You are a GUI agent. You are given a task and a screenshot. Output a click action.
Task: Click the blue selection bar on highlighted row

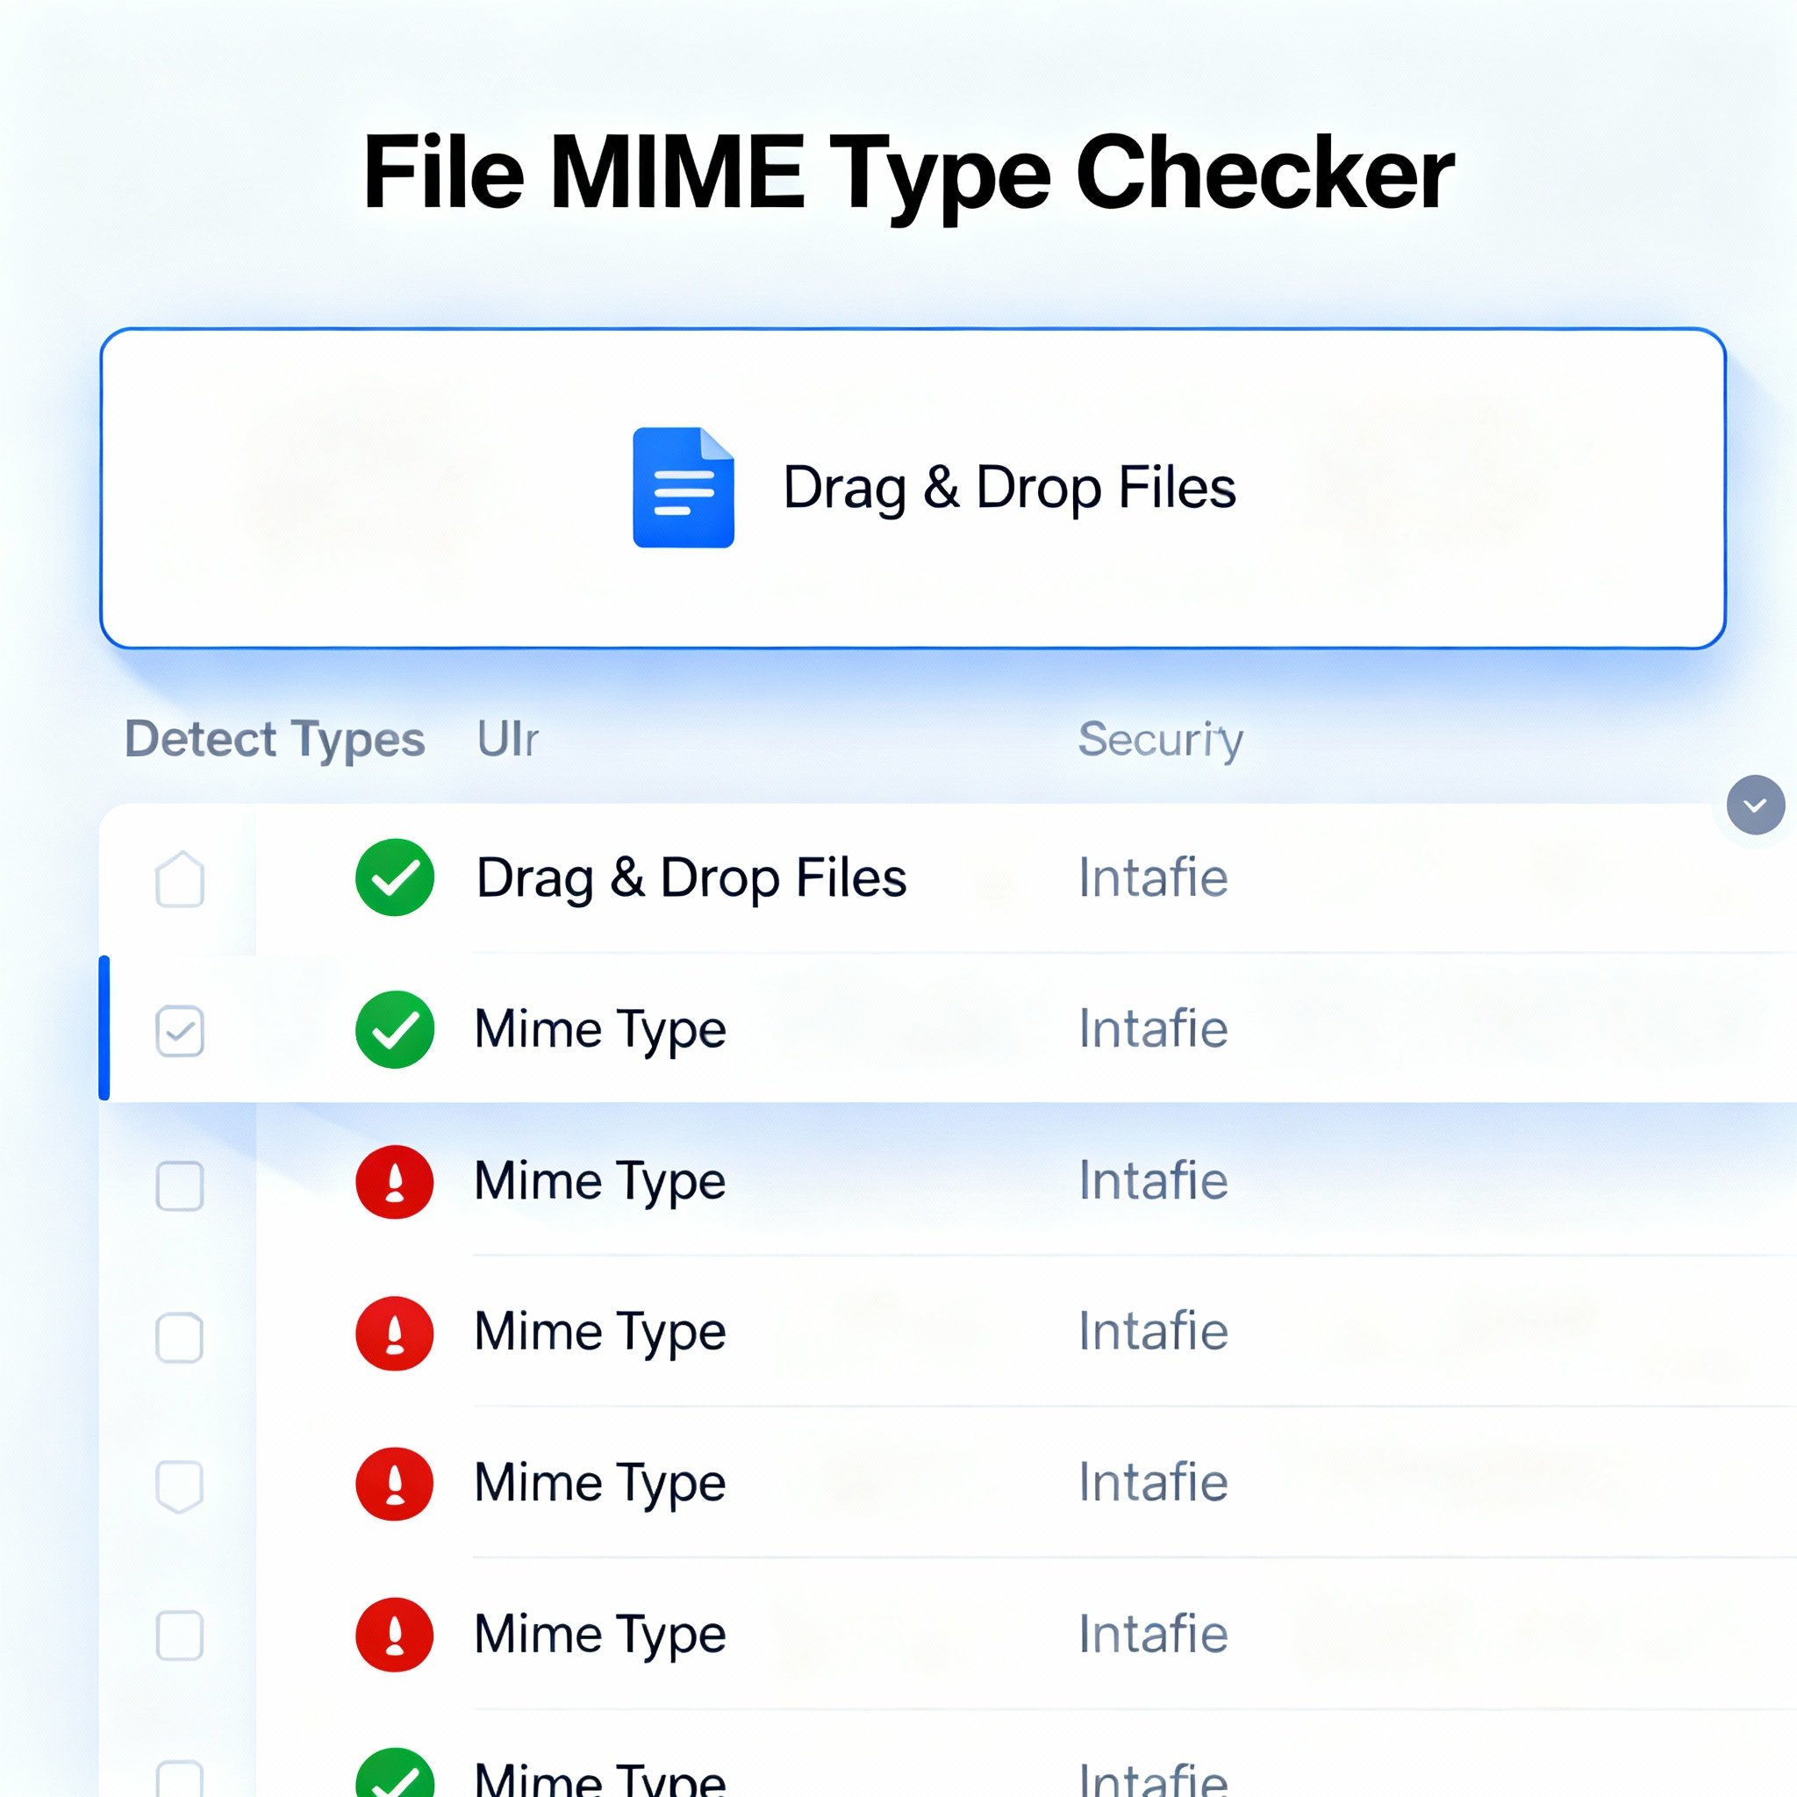tap(104, 1027)
